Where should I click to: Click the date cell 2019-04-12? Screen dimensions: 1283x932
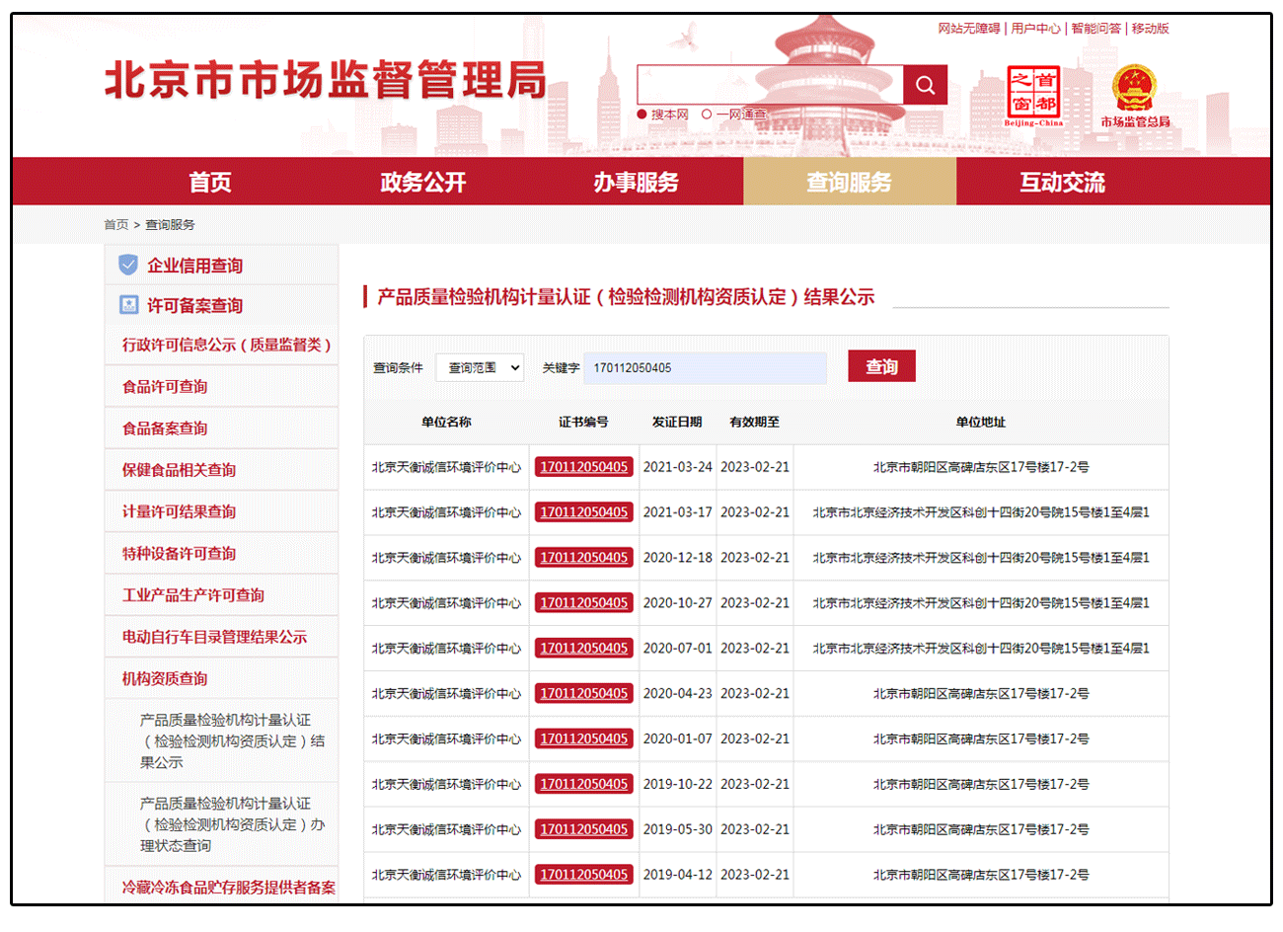[677, 875]
